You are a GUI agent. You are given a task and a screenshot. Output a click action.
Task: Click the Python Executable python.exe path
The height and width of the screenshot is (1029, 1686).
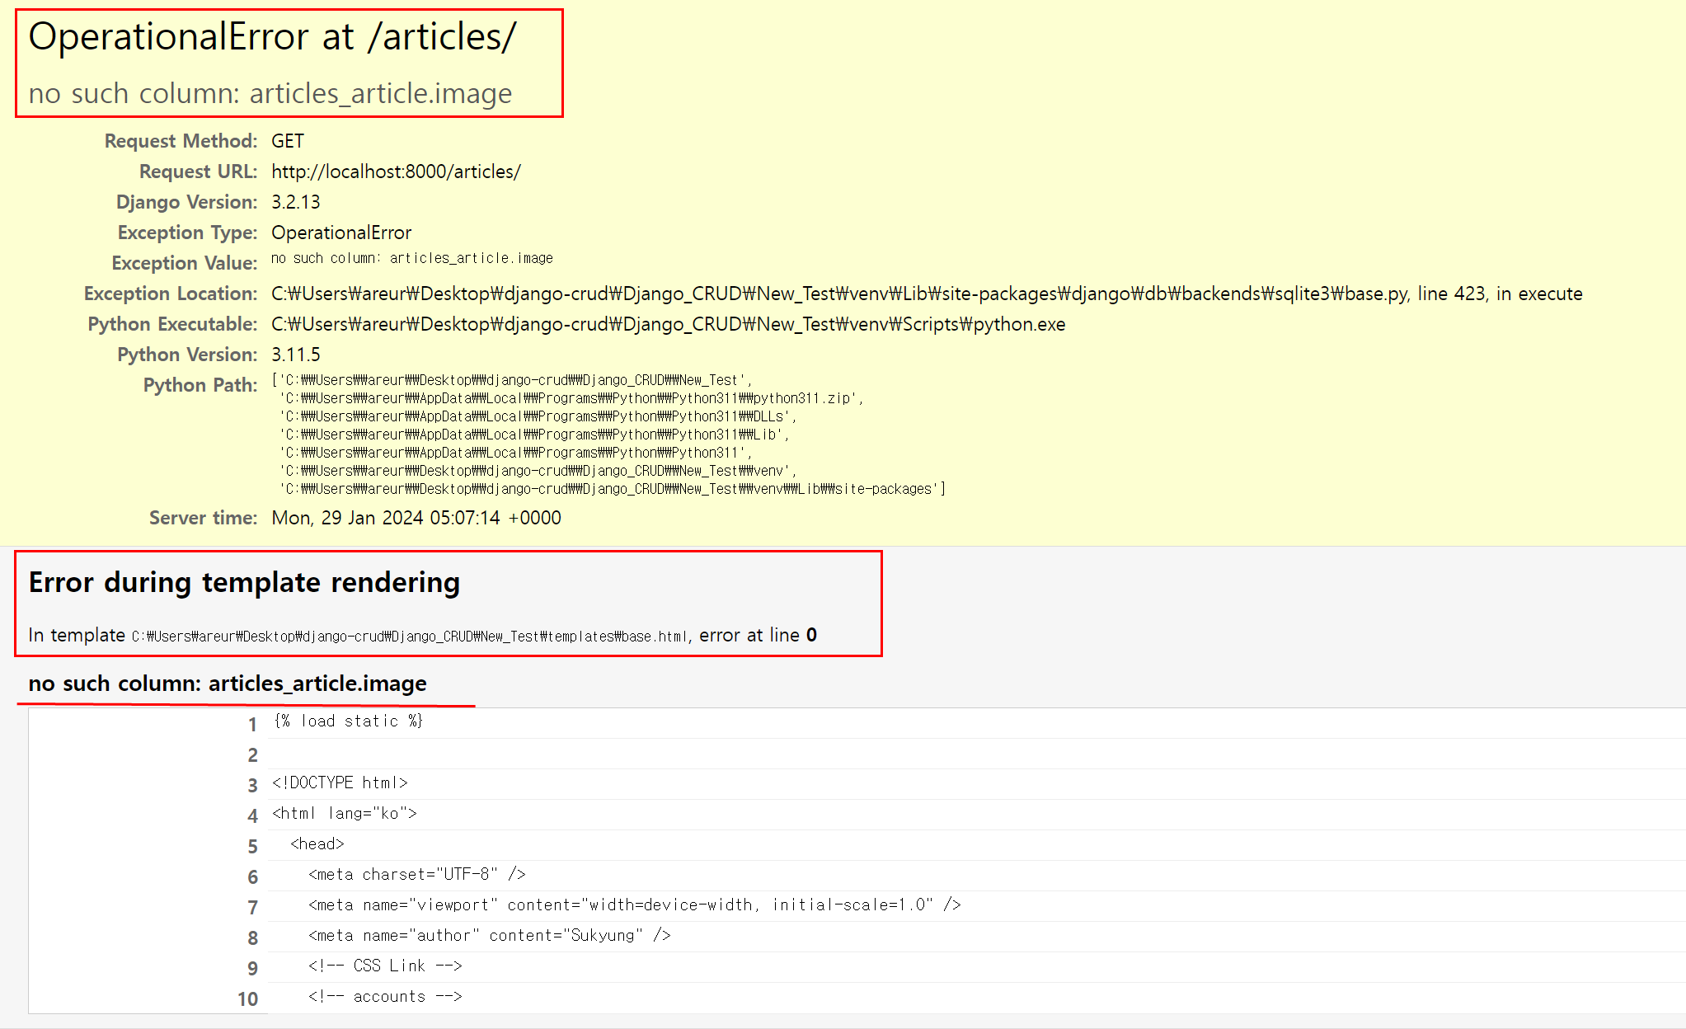coord(668,324)
